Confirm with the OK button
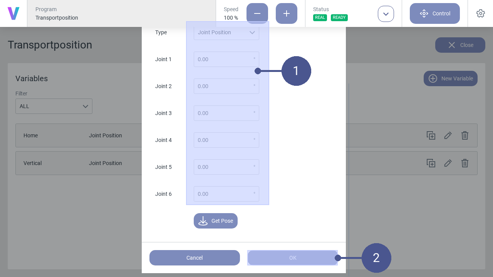 point(292,258)
